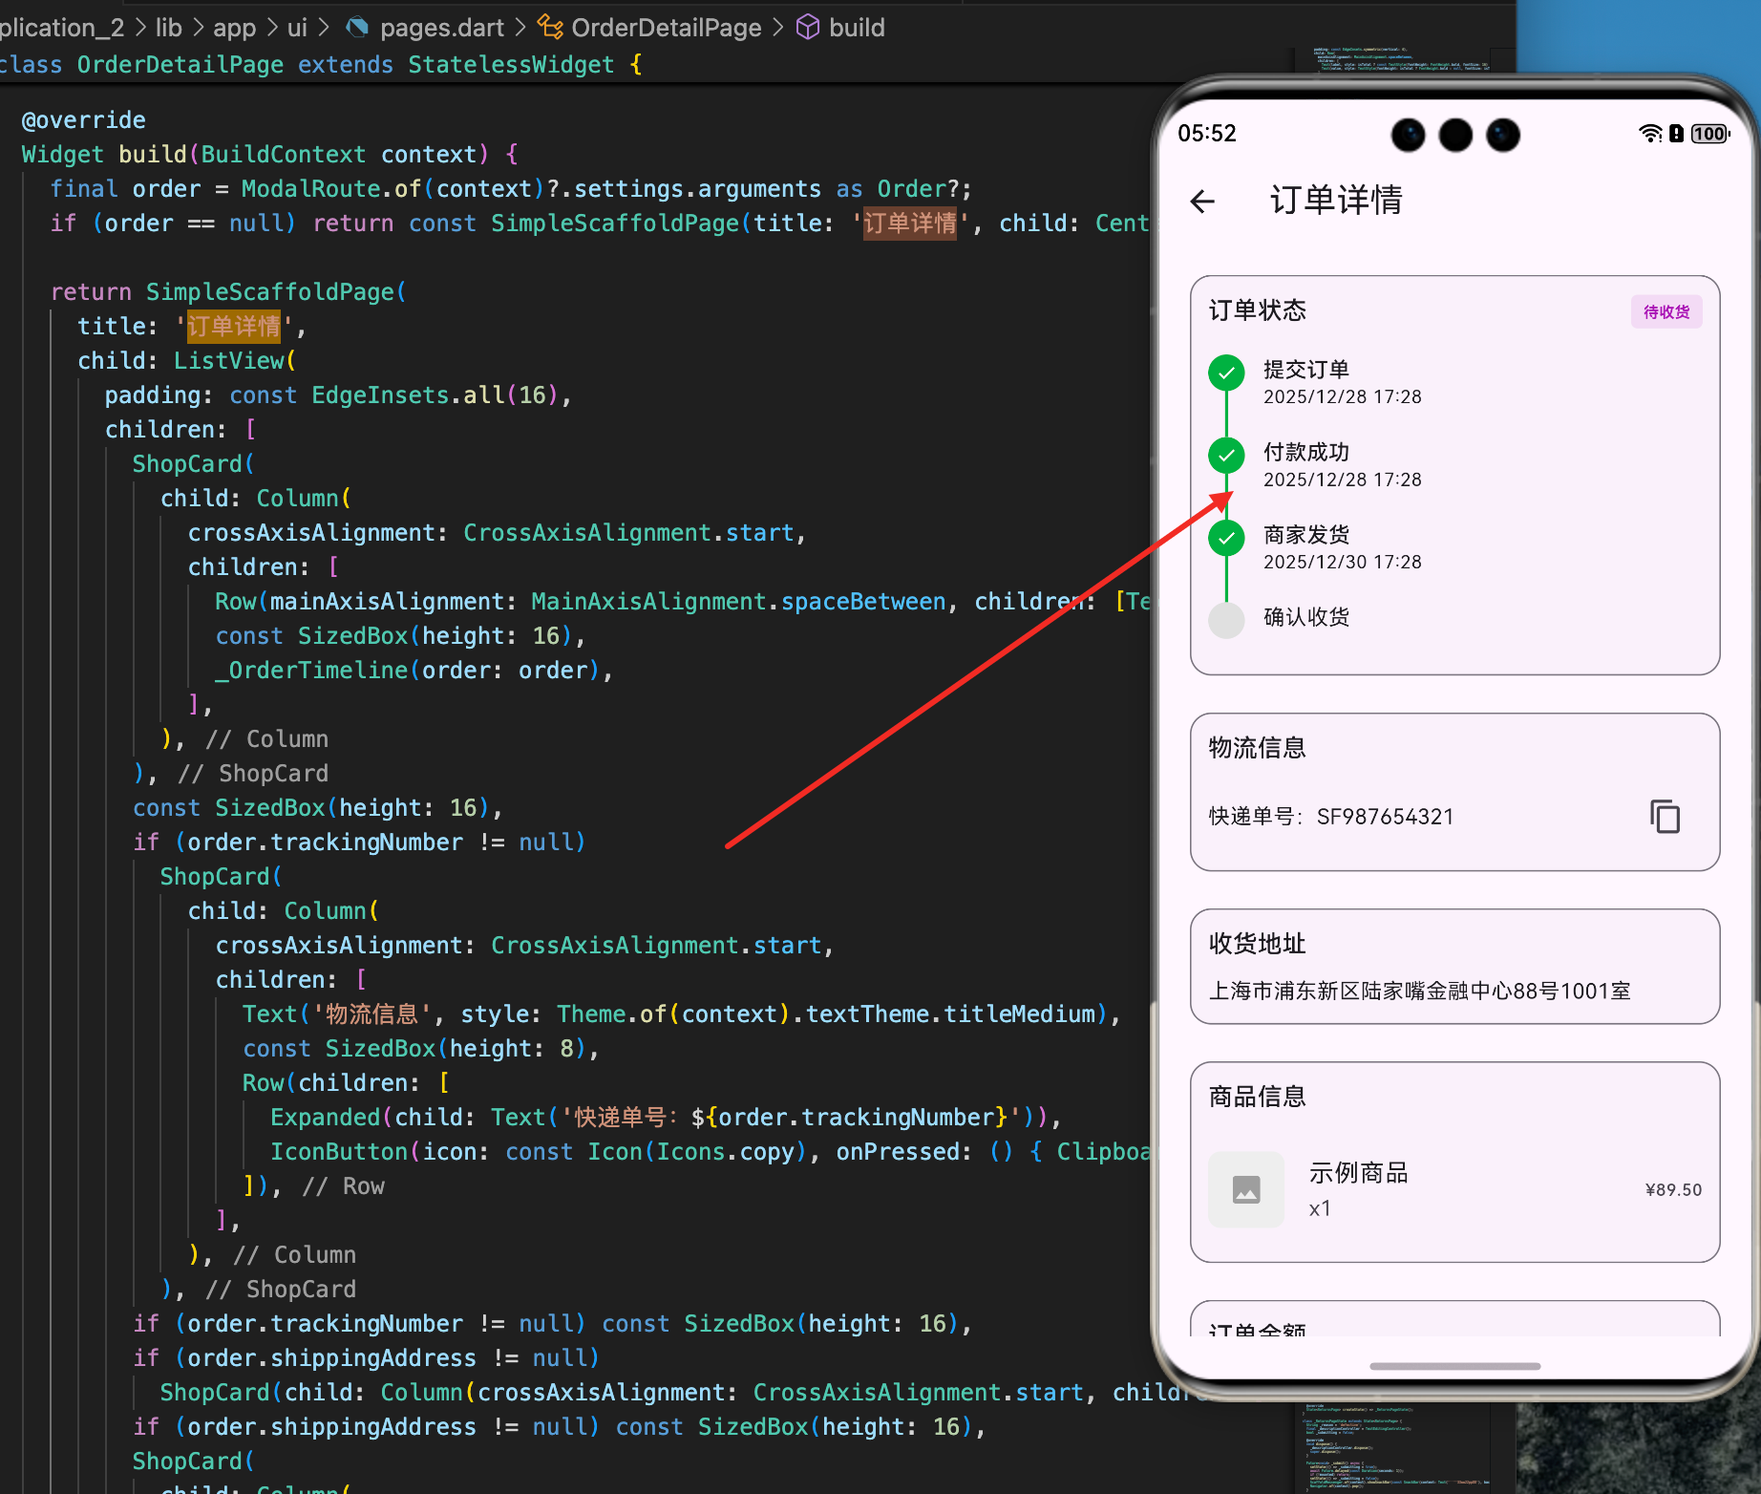This screenshot has height=1494, width=1761.
Task: Click the green check icon beside 付款成功
Action: [1226, 456]
